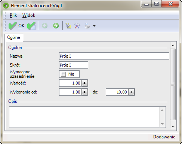182x144 pixels.
Task: Toggle Wymagane uzasadnienie checkbox
Action: coord(63,74)
